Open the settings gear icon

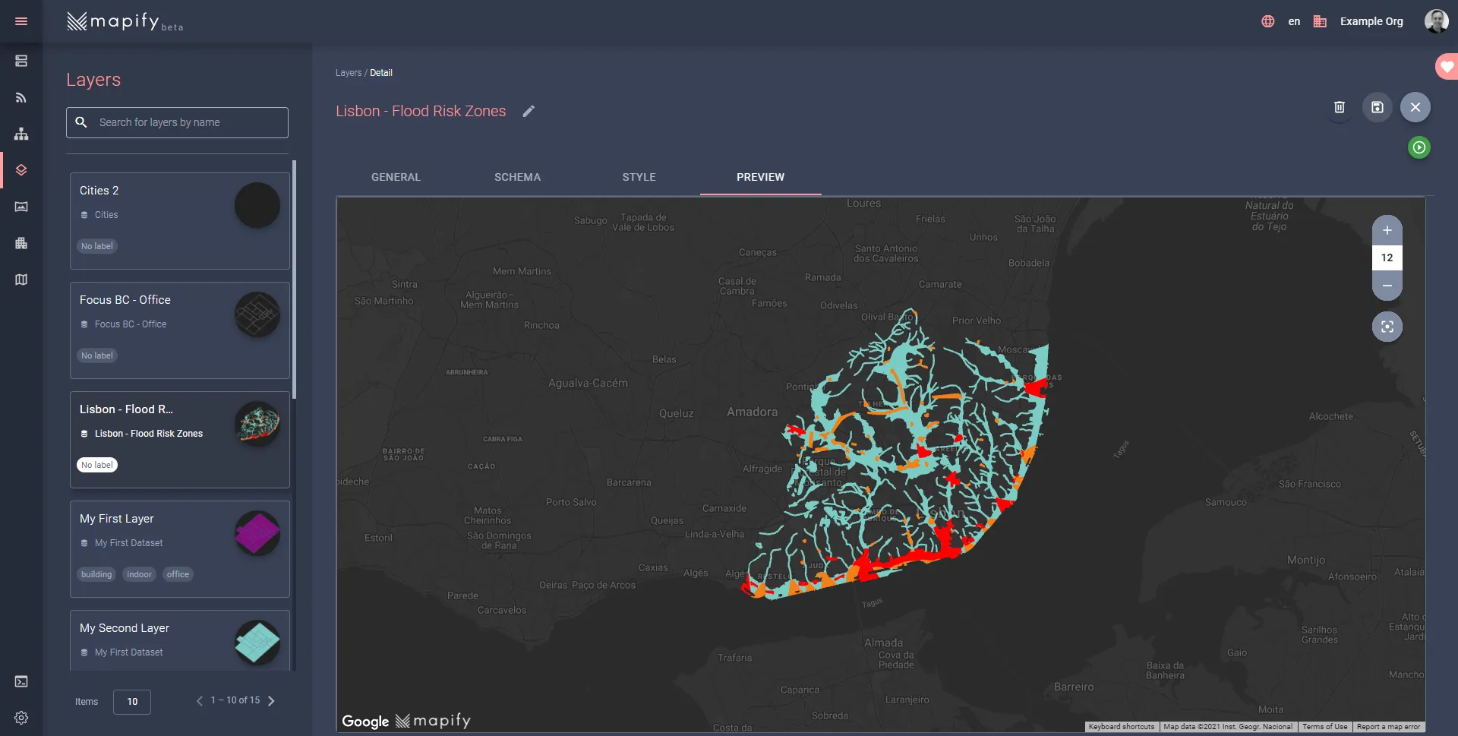pos(21,718)
